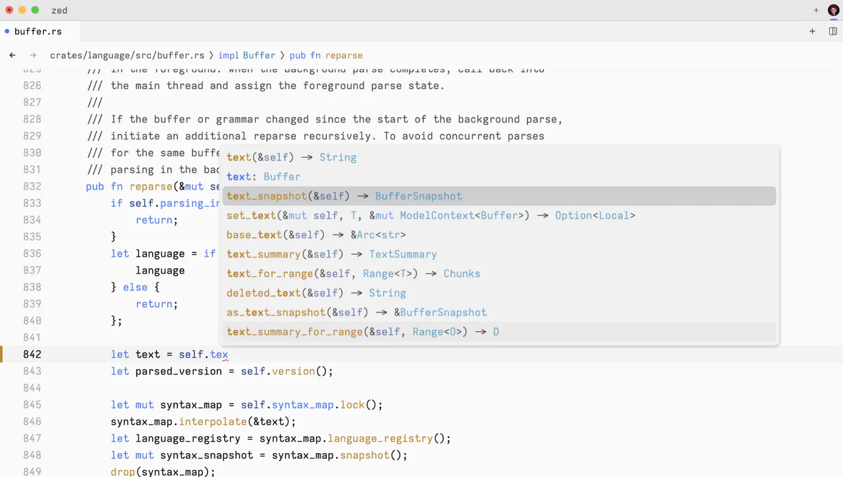Click the blue unsaved dot on buffer.rs tab
Screen dimensions: 843x477
(x=7, y=31)
